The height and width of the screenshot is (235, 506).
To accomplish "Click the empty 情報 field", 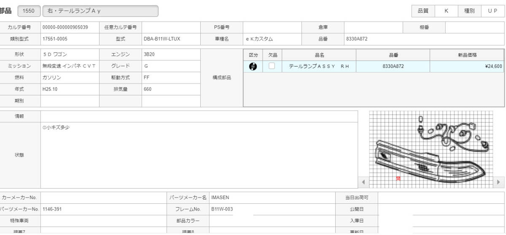I will tap(199, 116).
